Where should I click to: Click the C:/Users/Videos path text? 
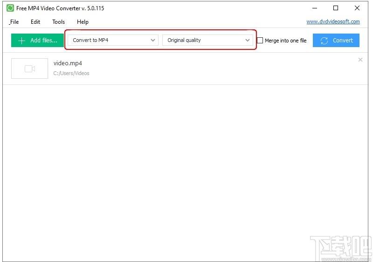(x=71, y=73)
